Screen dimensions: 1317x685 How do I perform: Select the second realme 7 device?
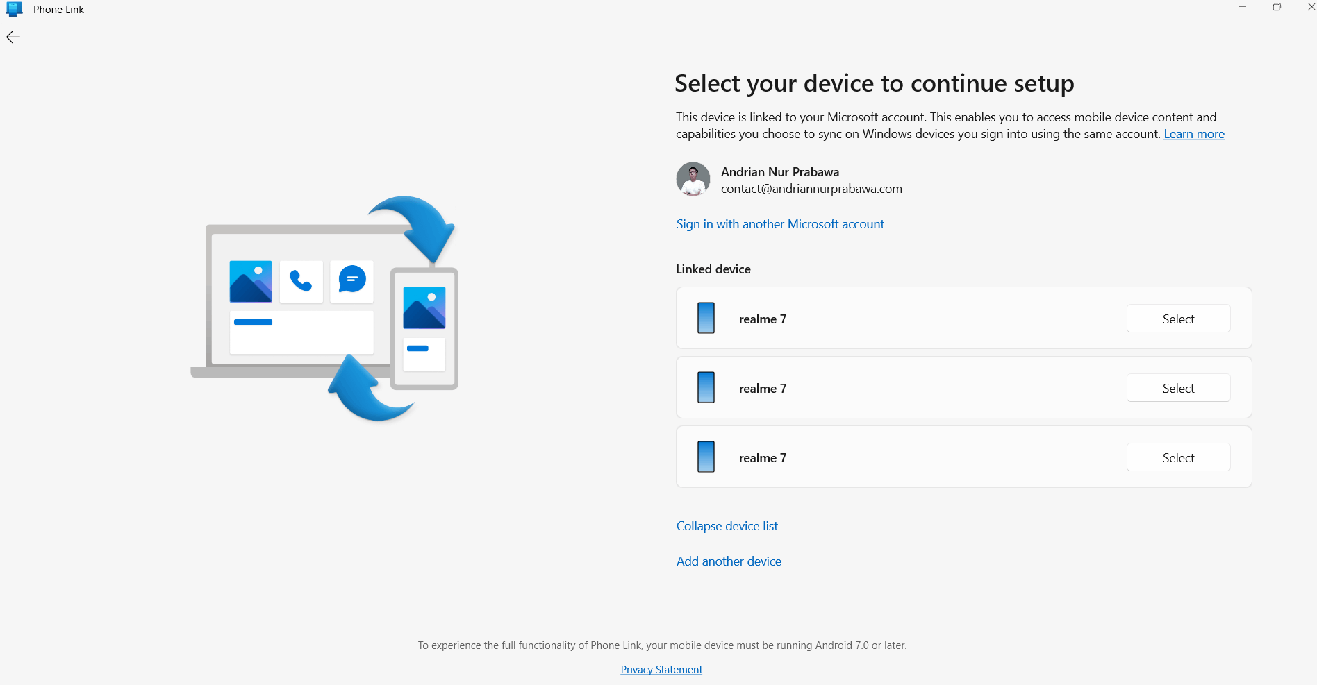(1178, 388)
